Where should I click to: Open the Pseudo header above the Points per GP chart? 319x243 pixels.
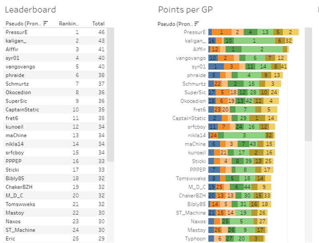175,24
